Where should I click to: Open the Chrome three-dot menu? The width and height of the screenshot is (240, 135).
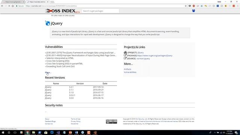[238, 6]
